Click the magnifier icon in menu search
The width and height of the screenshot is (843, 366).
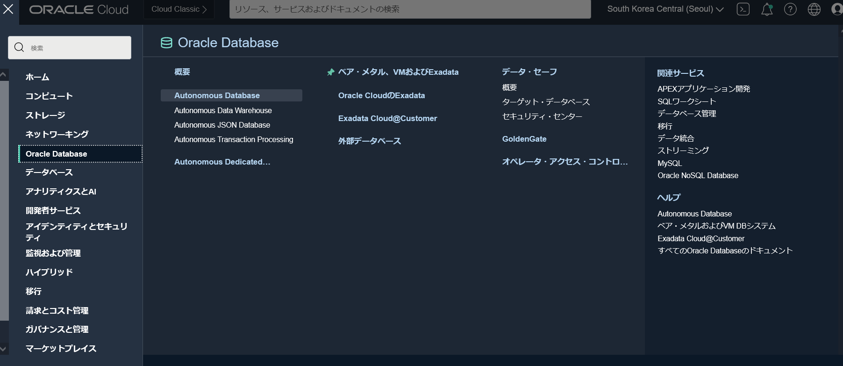point(19,47)
